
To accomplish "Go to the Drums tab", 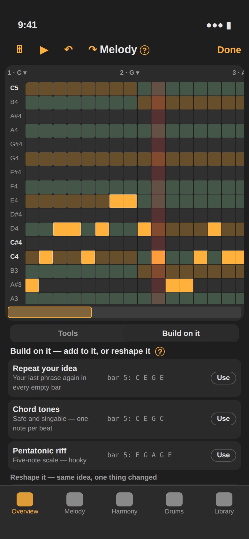I will tap(174, 504).
